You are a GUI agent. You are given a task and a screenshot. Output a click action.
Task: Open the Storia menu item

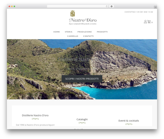point(69,32)
